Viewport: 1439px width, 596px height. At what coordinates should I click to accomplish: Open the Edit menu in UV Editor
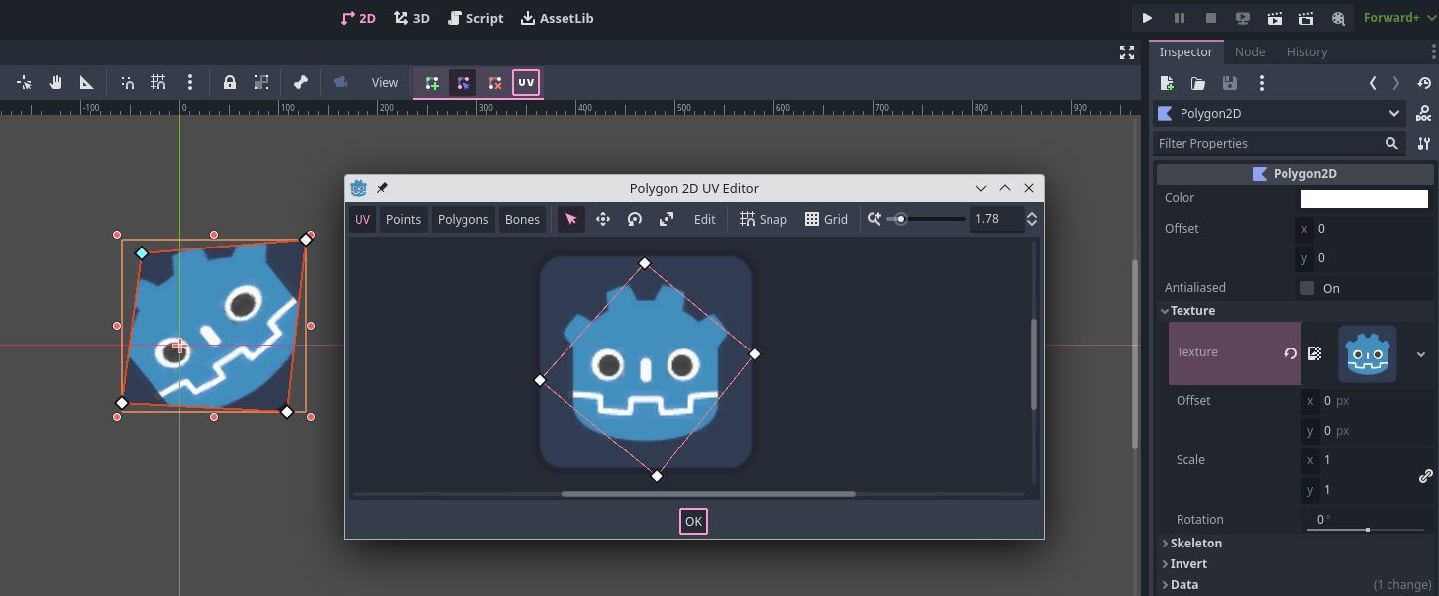[704, 219]
